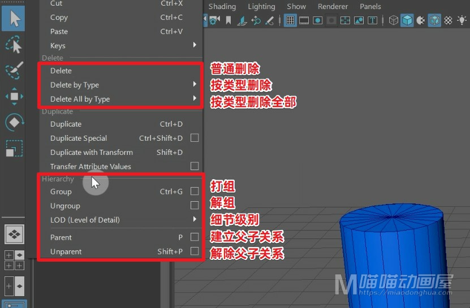Image resolution: width=470 pixels, height=308 pixels.
Task: Open the grease pencil tool
Action: pos(269,20)
